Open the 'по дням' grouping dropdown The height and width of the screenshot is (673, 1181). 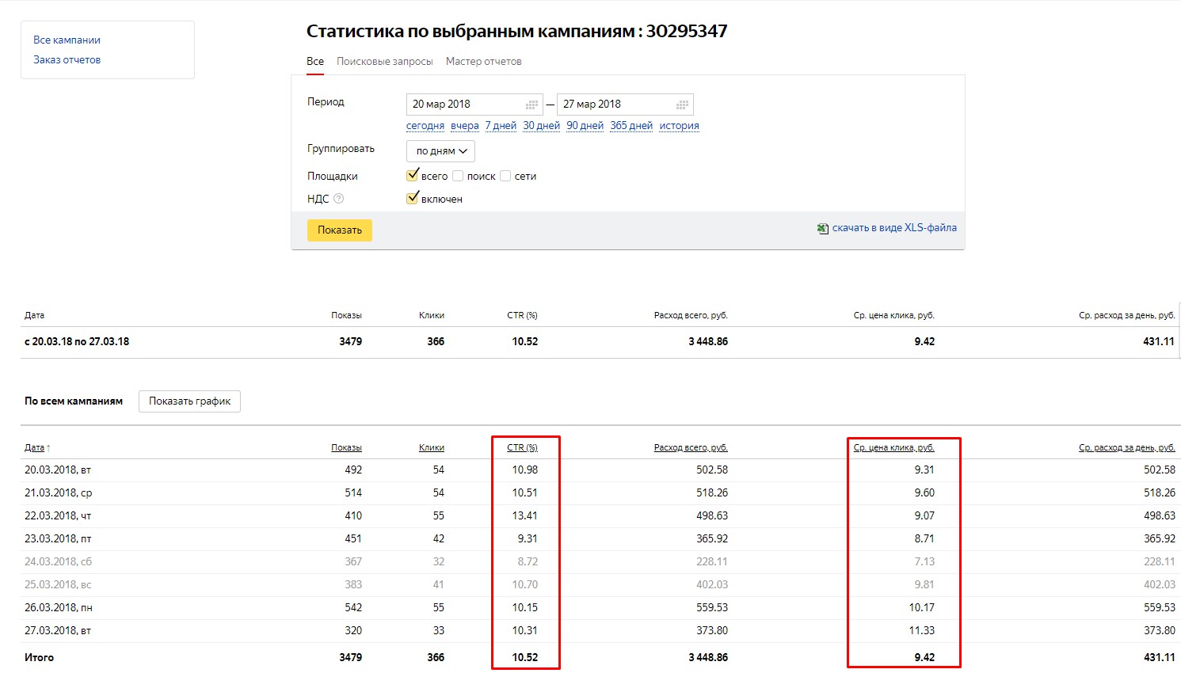(440, 151)
